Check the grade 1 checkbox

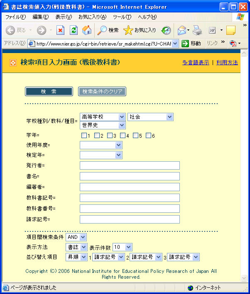[x=84, y=136]
